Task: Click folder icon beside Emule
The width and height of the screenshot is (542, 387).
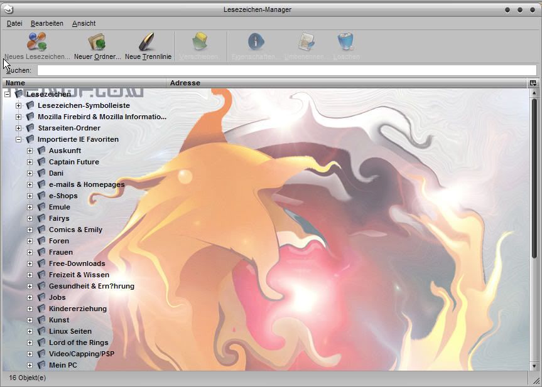Action: tap(41, 207)
